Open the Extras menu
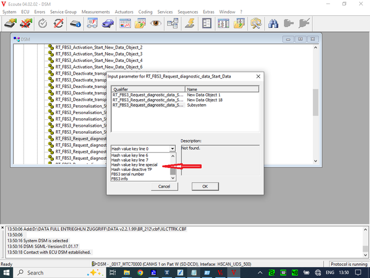This screenshot has height=278, width=370. [209, 12]
